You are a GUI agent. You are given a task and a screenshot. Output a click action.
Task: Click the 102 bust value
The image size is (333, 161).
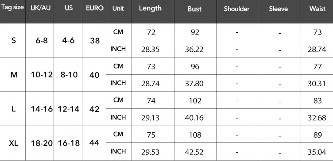(x=195, y=100)
